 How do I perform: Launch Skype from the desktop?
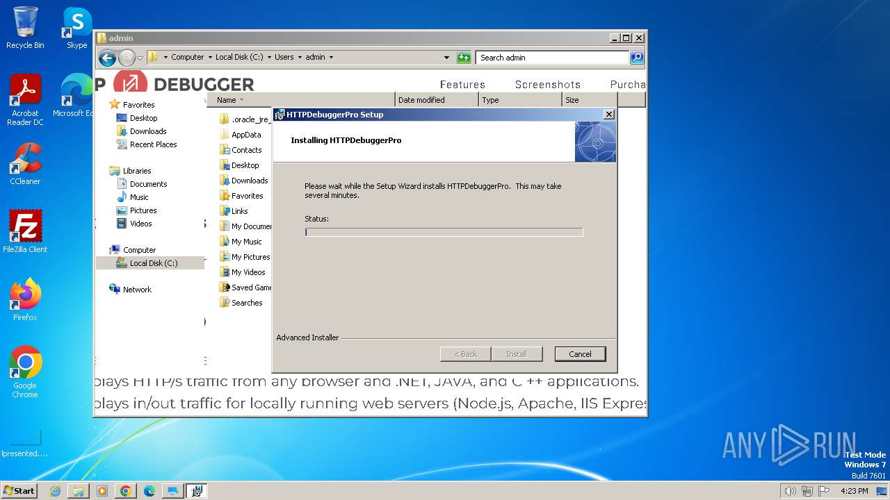coord(77,28)
